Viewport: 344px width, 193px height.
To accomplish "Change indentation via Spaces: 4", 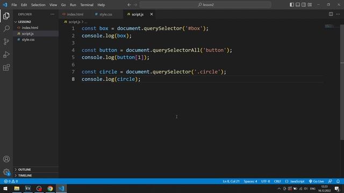I will click(x=250, y=181).
